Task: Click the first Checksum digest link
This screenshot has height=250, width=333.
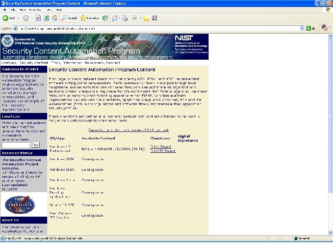Action: (x=161, y=147)
